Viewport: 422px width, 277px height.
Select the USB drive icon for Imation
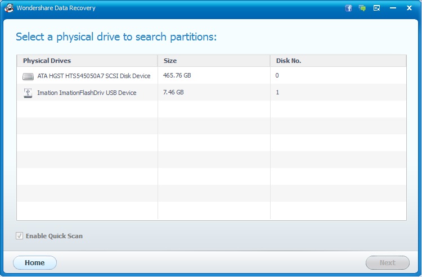[28, 93]
